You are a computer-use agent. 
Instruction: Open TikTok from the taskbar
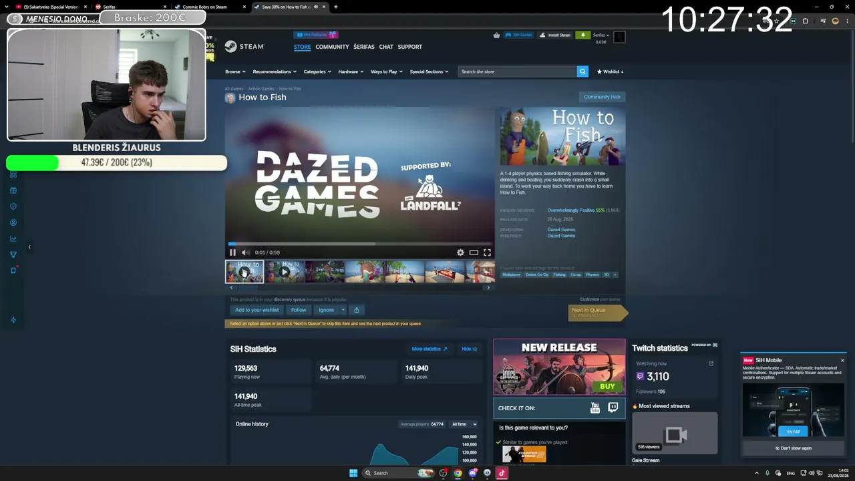point(502,473)
